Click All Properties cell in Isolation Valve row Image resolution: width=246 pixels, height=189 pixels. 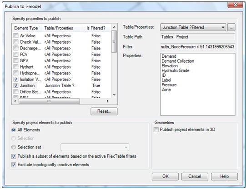[58, 80]
